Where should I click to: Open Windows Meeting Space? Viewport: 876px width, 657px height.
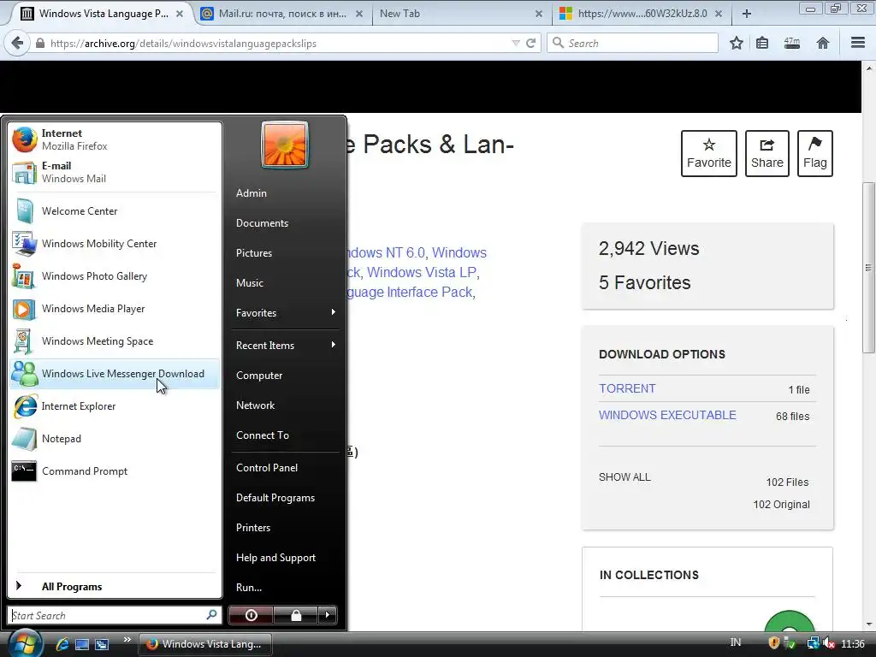[115, 340]
